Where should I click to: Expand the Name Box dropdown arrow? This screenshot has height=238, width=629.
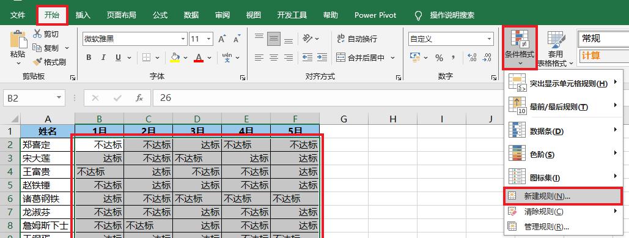point(59,97)
